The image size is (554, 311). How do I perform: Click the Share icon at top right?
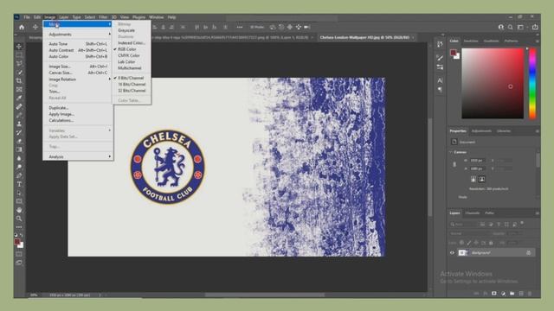pos(535,27)
